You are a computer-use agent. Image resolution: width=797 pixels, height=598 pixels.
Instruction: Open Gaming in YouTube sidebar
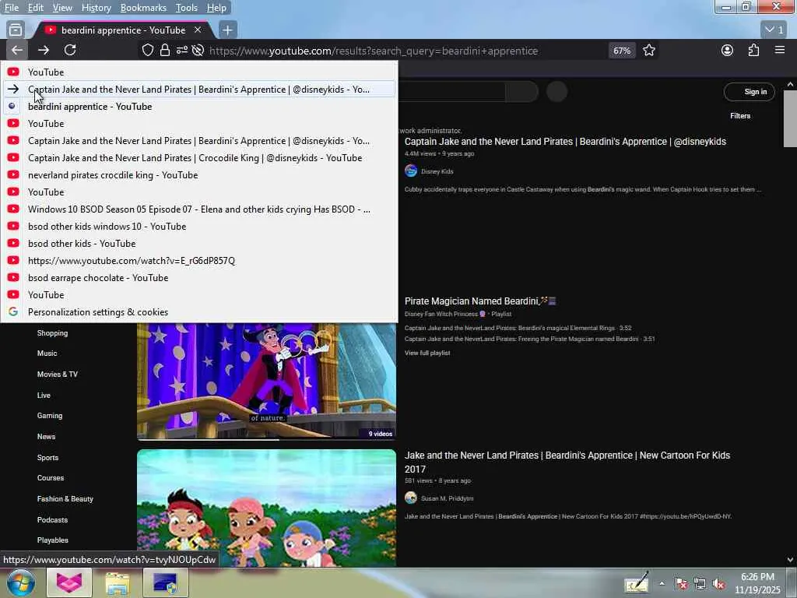click(x=50, y=416)
